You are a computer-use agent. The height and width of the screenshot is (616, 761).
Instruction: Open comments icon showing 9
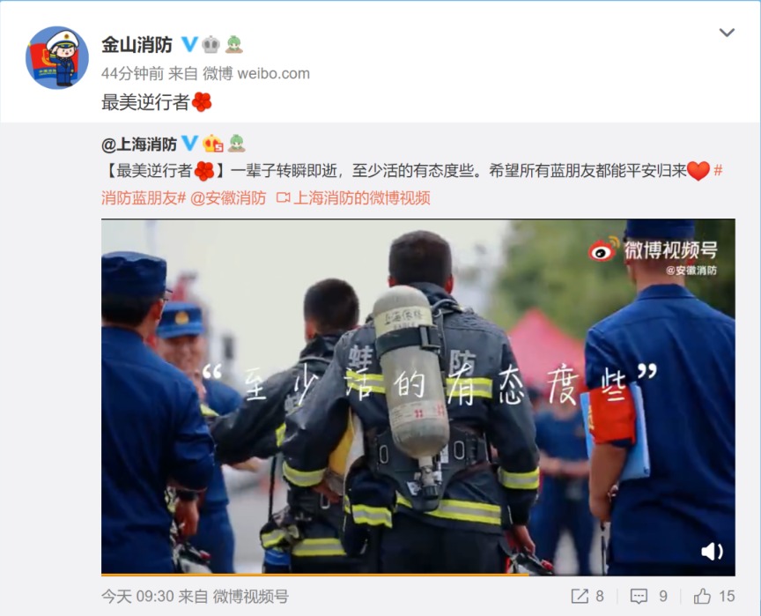pyautogui.click(x=648, y=596)
